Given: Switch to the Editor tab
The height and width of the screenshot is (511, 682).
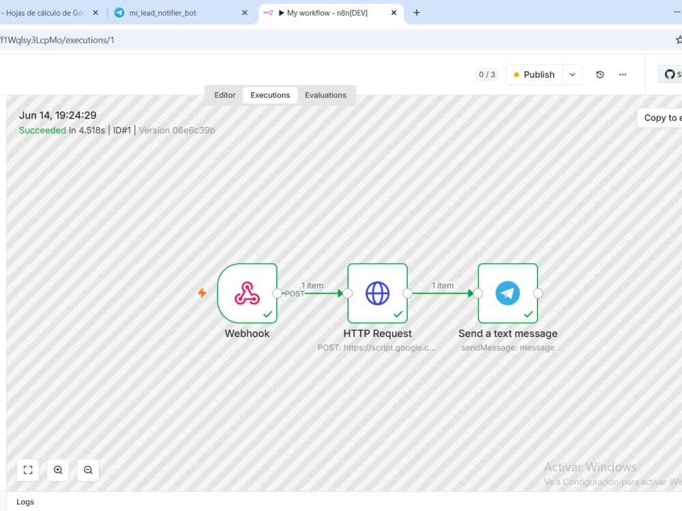Looking at the screenshot, I should 224,95.
